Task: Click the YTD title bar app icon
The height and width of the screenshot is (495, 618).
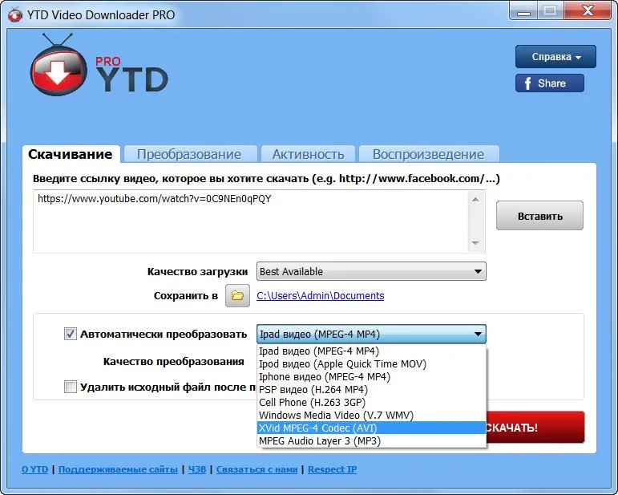Action: click(15, 15)
